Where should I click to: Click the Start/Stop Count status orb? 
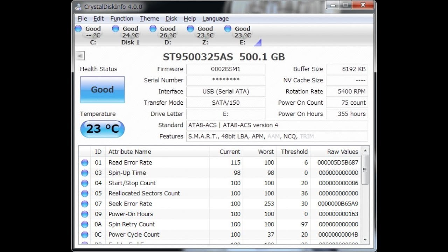tap(85, 183)
